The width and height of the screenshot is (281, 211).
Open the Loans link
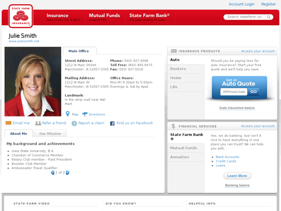(x=220, y=166)
